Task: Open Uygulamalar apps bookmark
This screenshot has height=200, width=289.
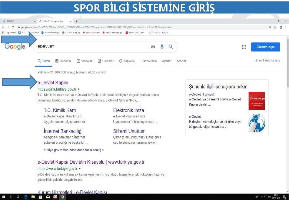Action: [x=9, y=33]
